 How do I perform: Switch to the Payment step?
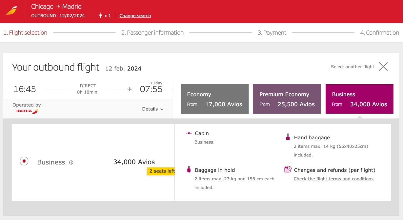(x=272, y=32)
